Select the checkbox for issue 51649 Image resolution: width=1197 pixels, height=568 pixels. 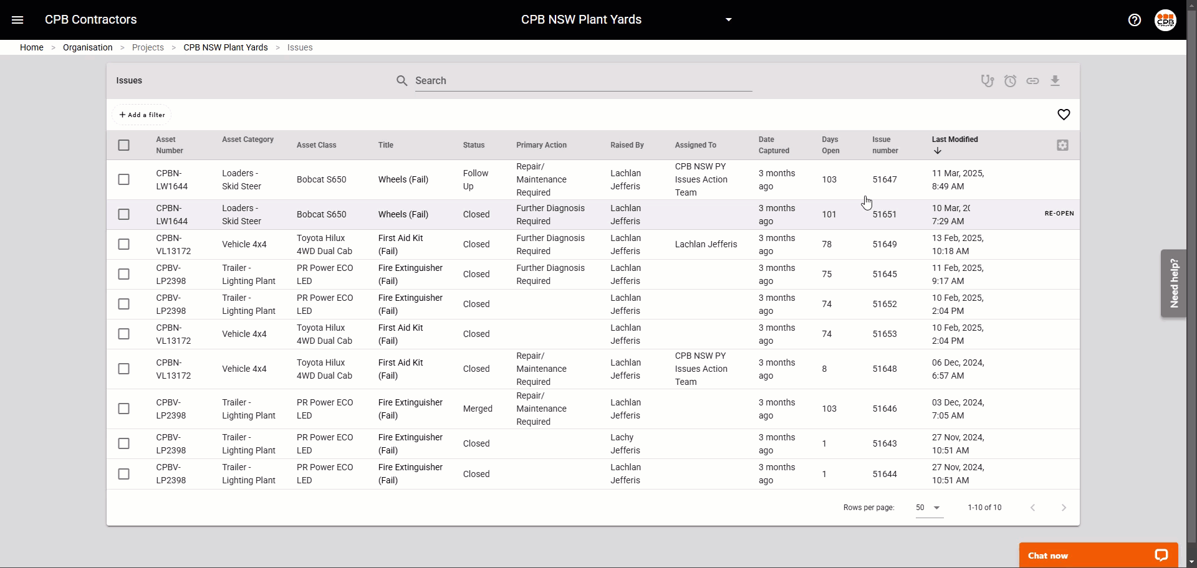(124, 244)
